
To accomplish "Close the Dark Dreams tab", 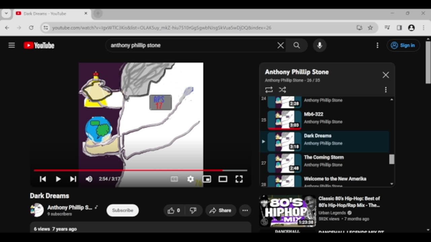I will [86, 13].
